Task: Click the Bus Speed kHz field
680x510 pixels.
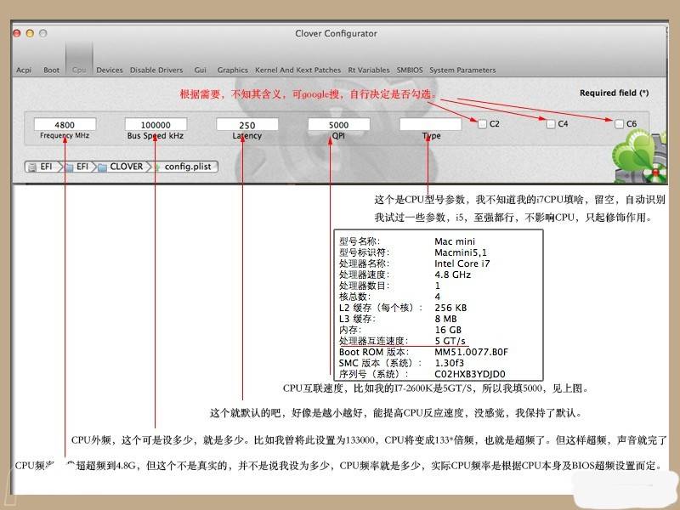Action: coord(156,124)
